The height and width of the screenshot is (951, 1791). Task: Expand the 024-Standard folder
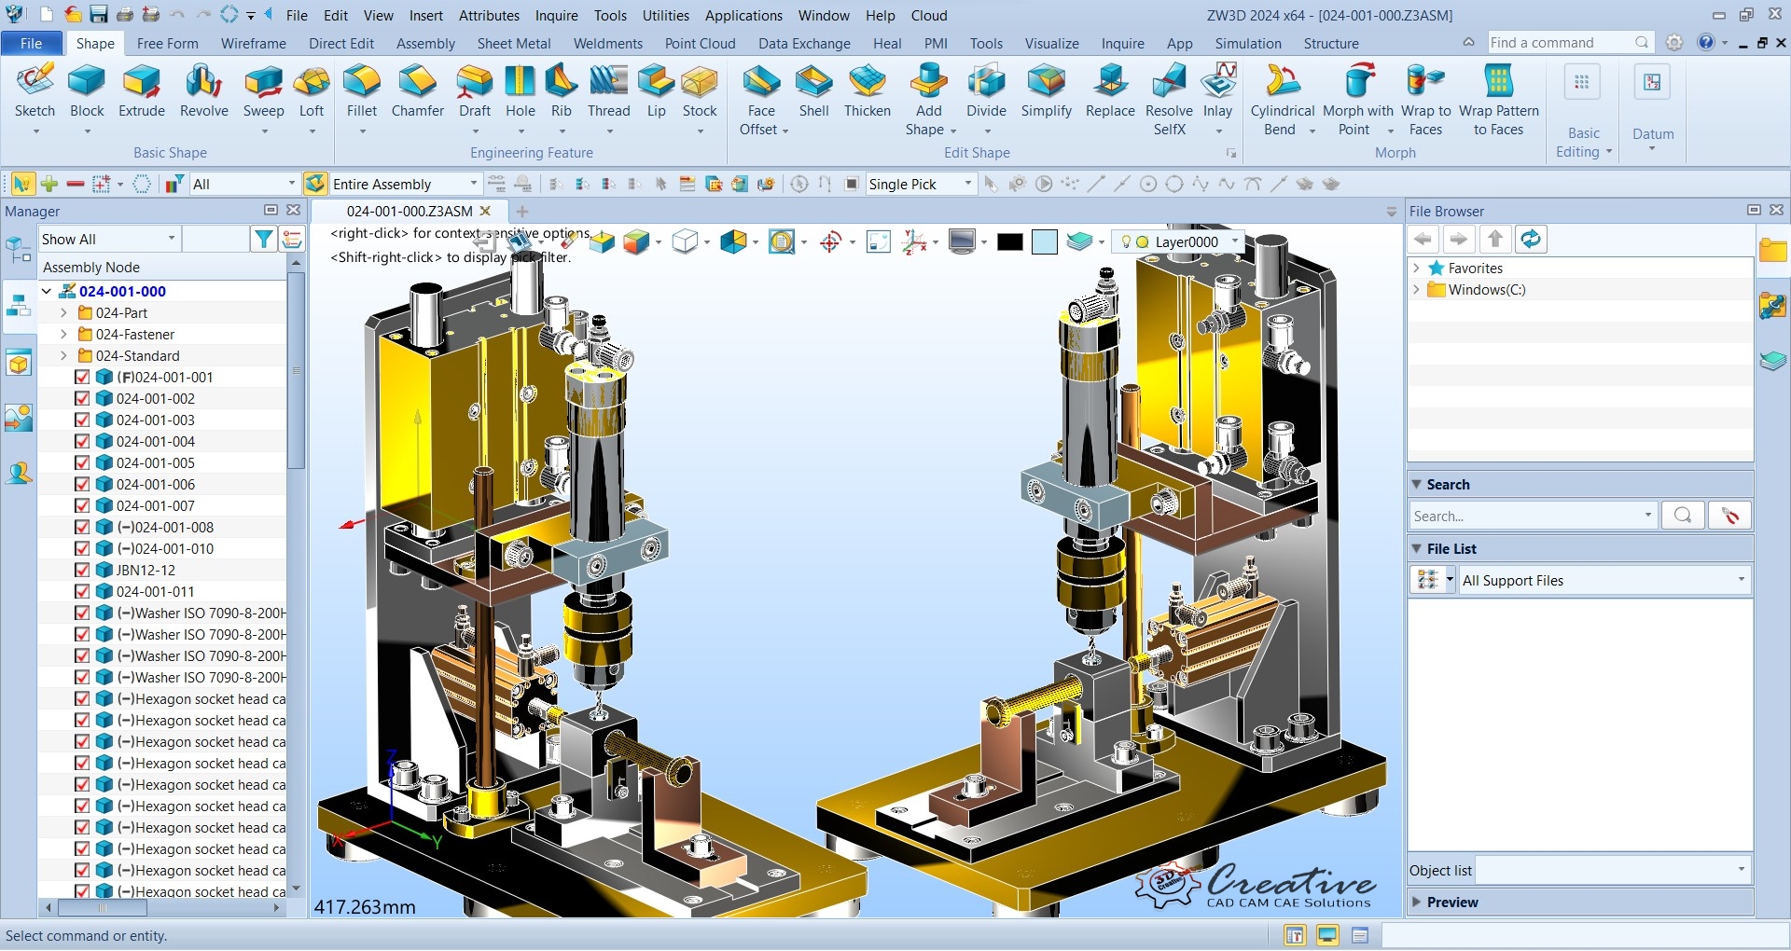(x=63, y=355)
